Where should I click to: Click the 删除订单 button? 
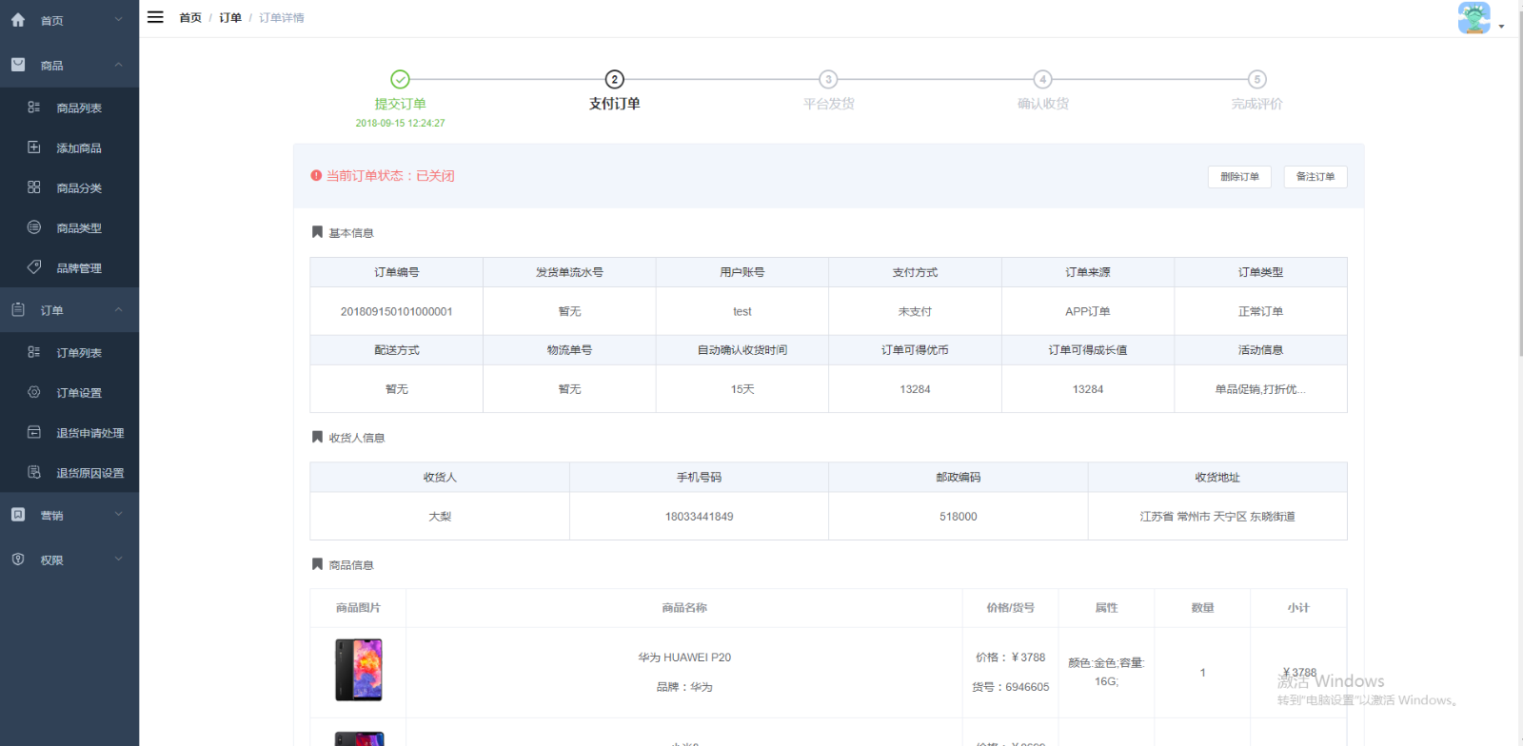pos(1239,177)
